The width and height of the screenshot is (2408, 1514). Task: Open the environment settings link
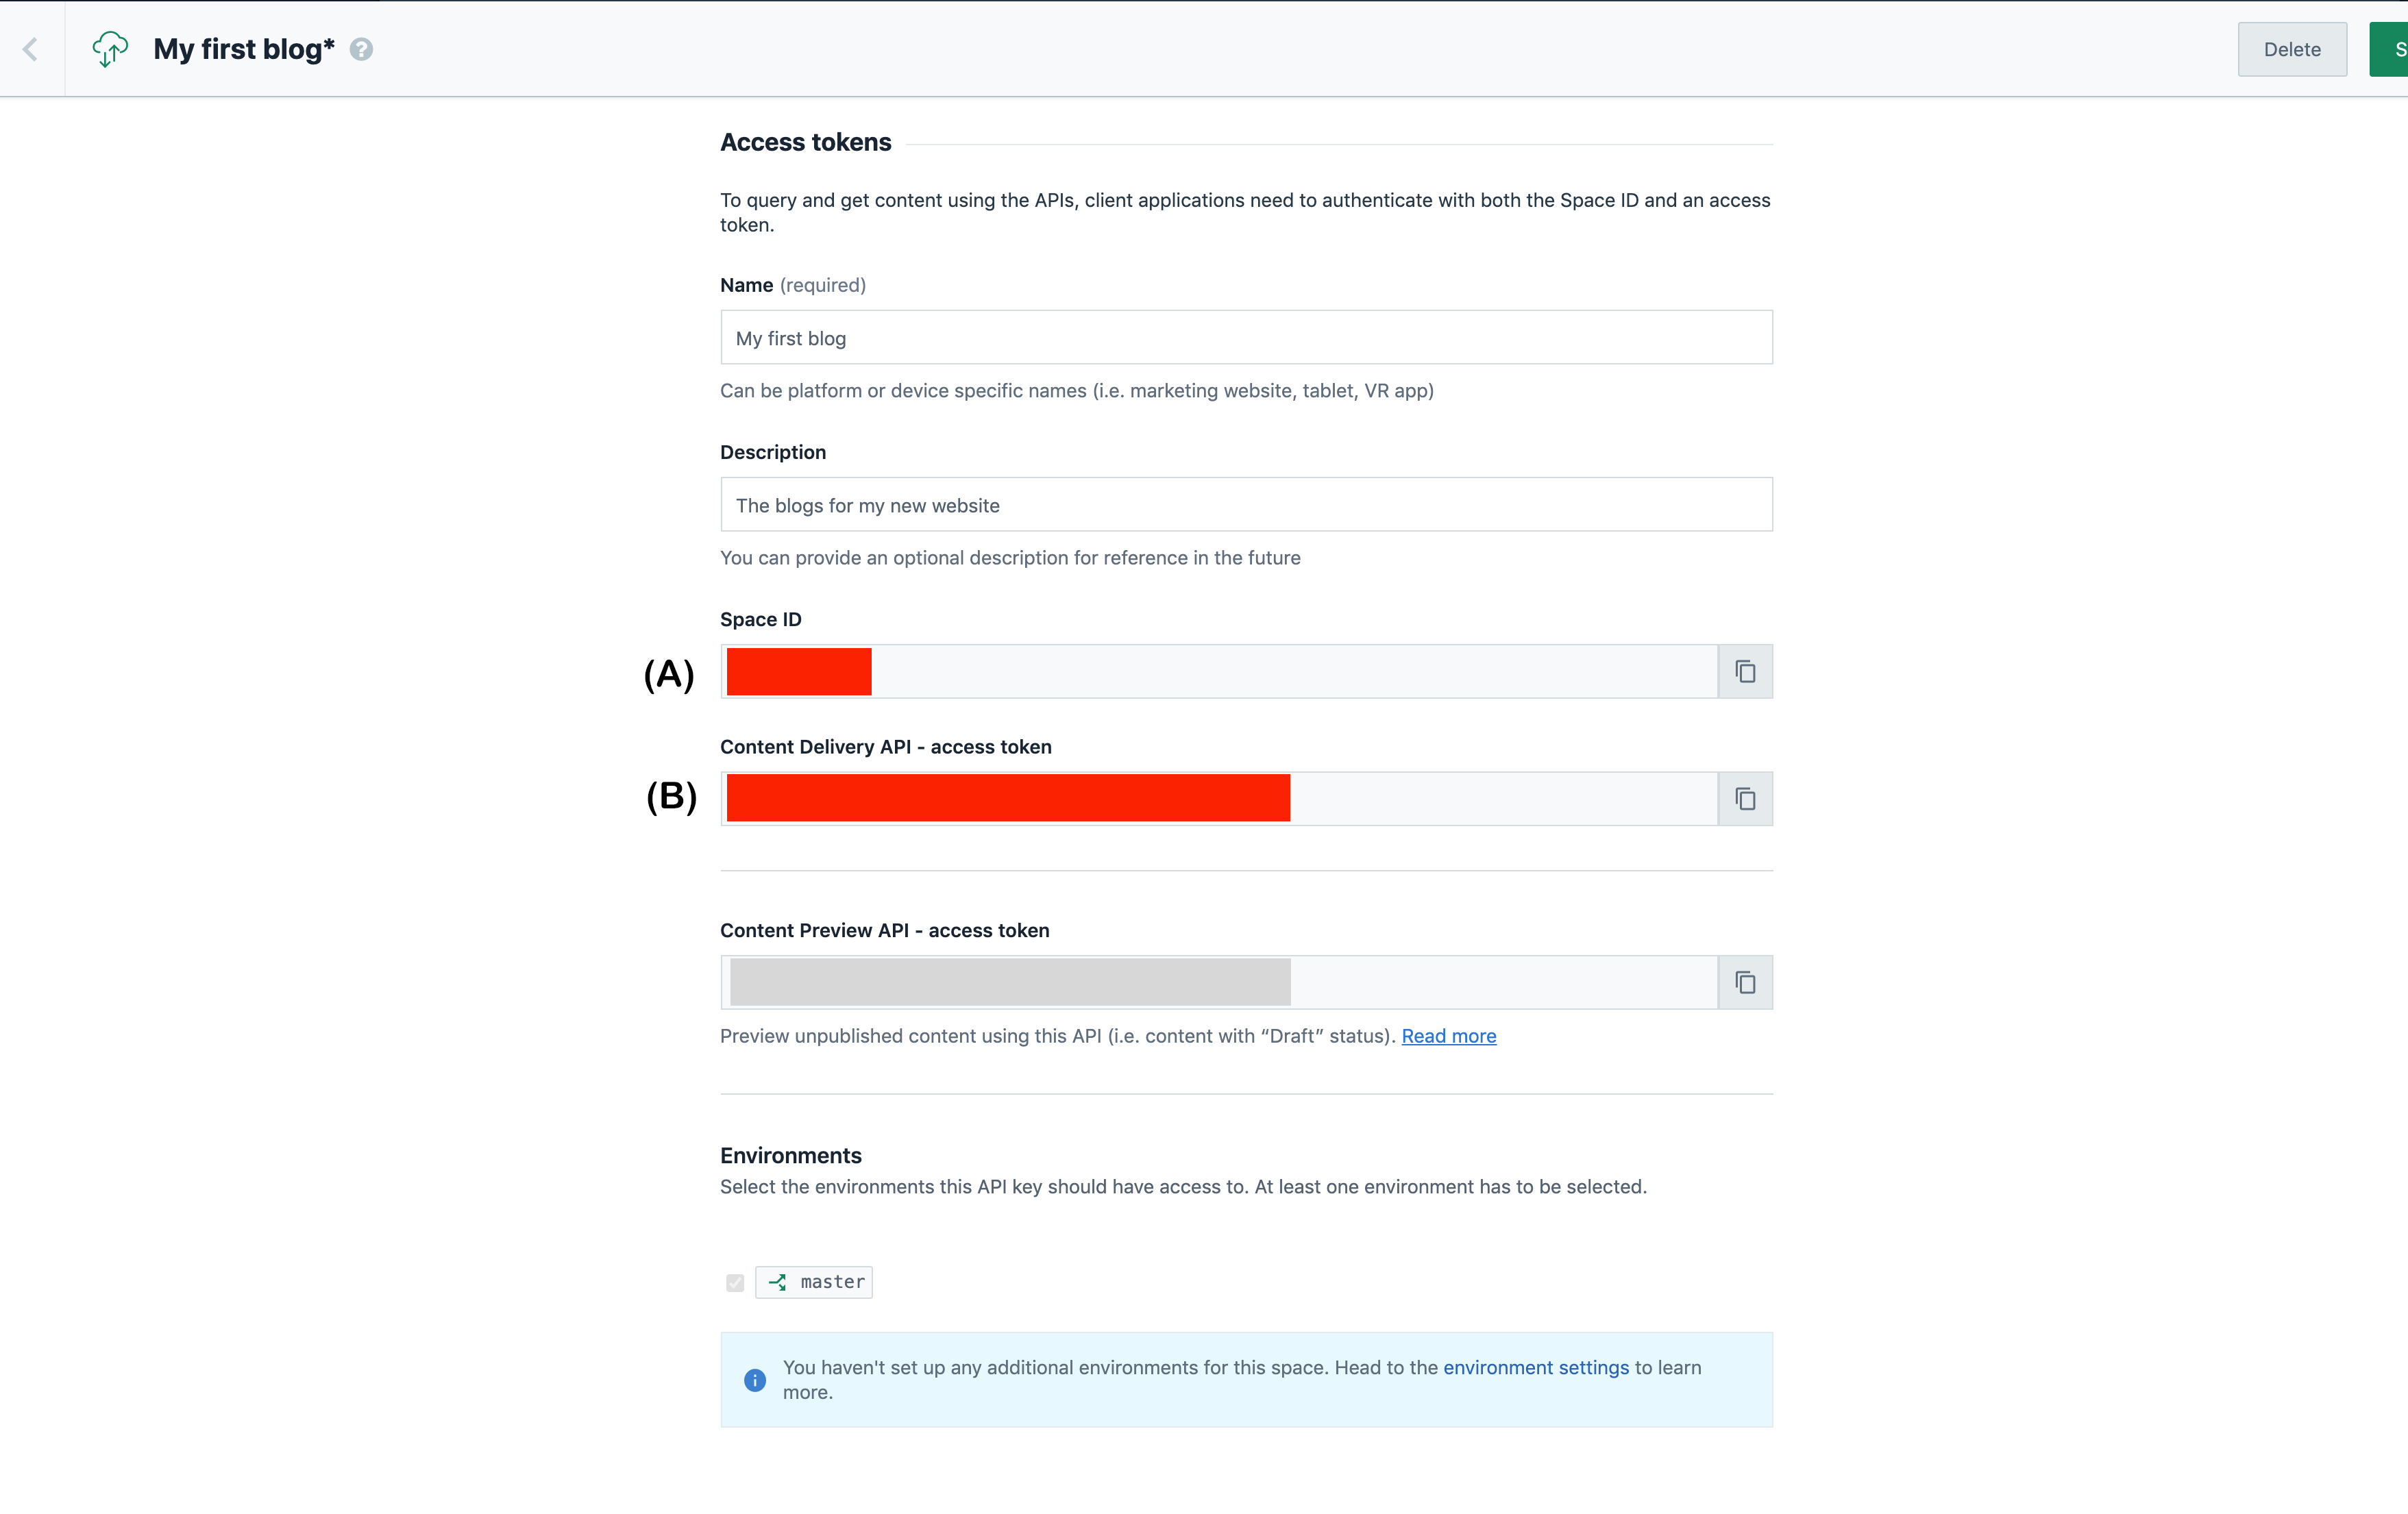pos(1535,1367)
